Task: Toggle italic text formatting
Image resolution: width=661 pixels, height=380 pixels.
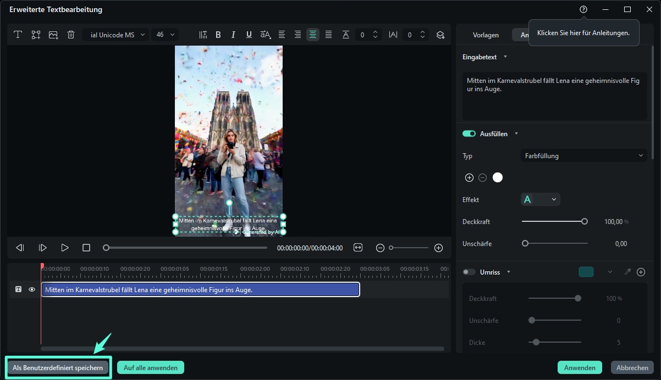Action: click(x=233, y=35)
